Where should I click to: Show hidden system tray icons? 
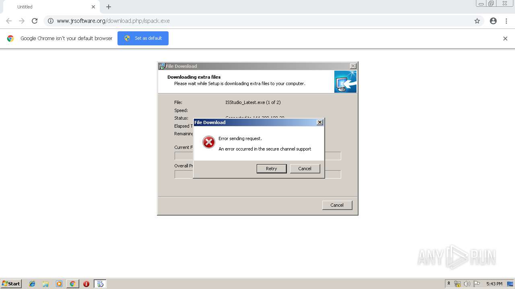point(449,284)
